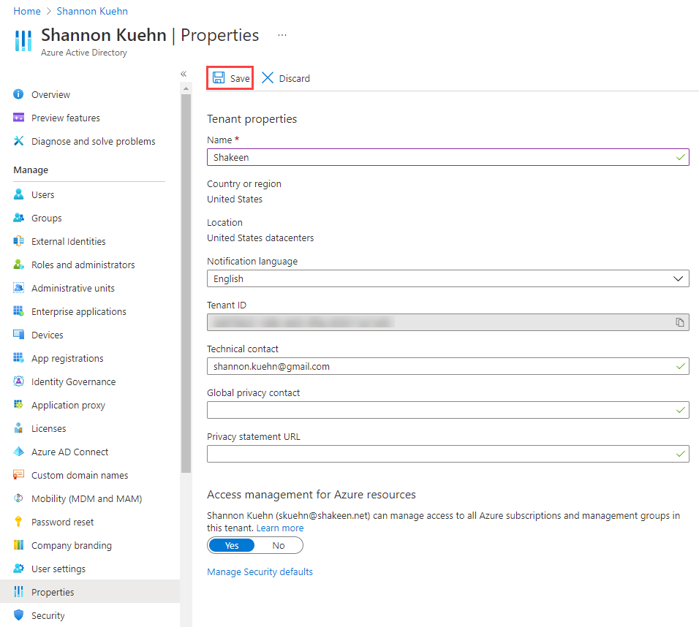Click the Mobility (MDM and MAM) icon
This screenshot has height=627, width=699.
pyautogui.click(x=18, y=498)
